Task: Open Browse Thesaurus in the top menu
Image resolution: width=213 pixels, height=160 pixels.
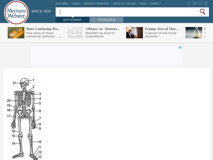Action: 96,3
